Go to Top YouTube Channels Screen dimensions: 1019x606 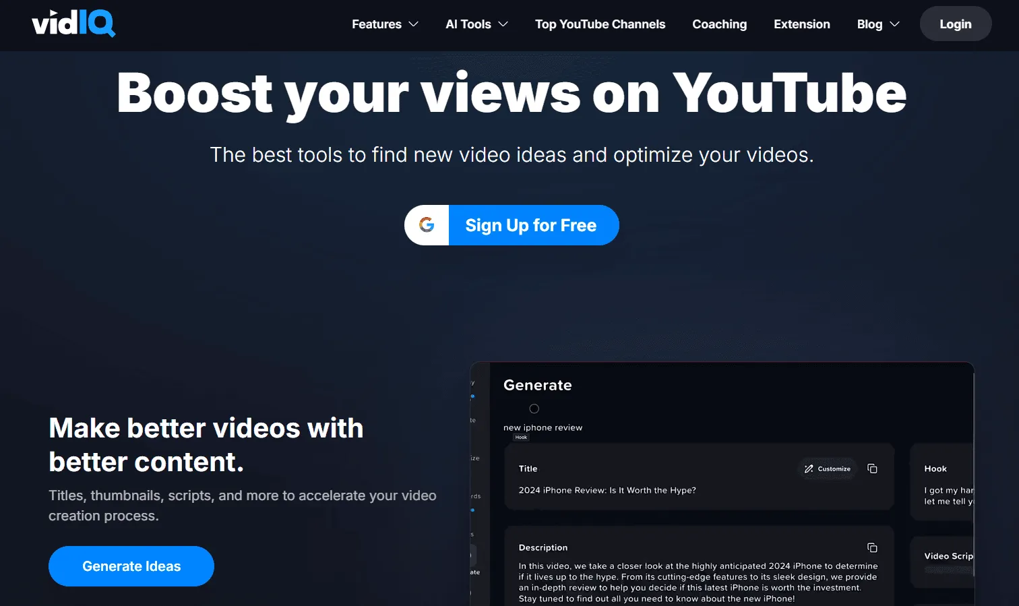click(600, 24)
